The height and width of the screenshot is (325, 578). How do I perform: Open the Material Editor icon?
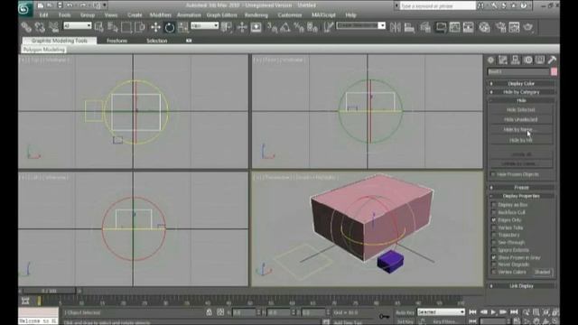coord(484,27)
